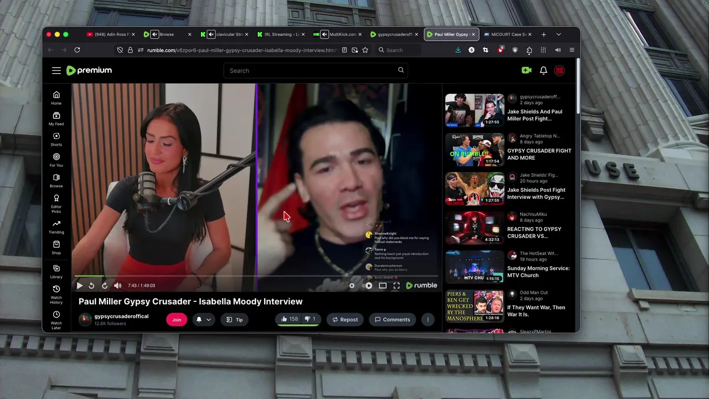Open Trending in the sidebar
This screenshot has height=399, width=709.
(x=56, y=227)
